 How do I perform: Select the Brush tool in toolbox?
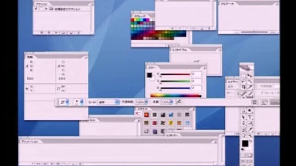tap(250, 93)
